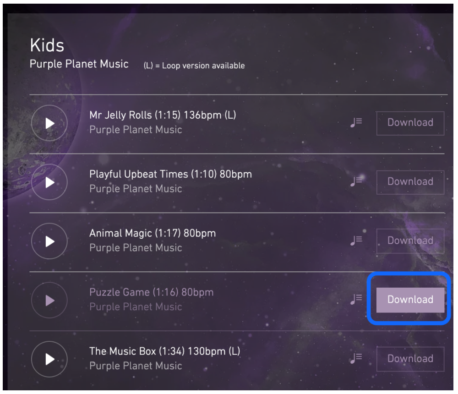Play the Playful Upbeat Times track

click(49, 182)
